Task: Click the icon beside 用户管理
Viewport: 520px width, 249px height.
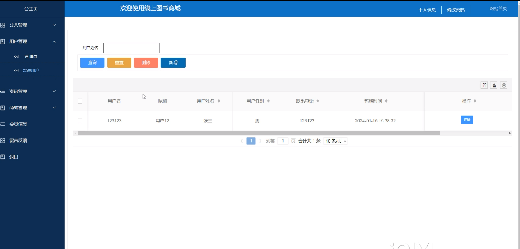Action: coord(2,41)
